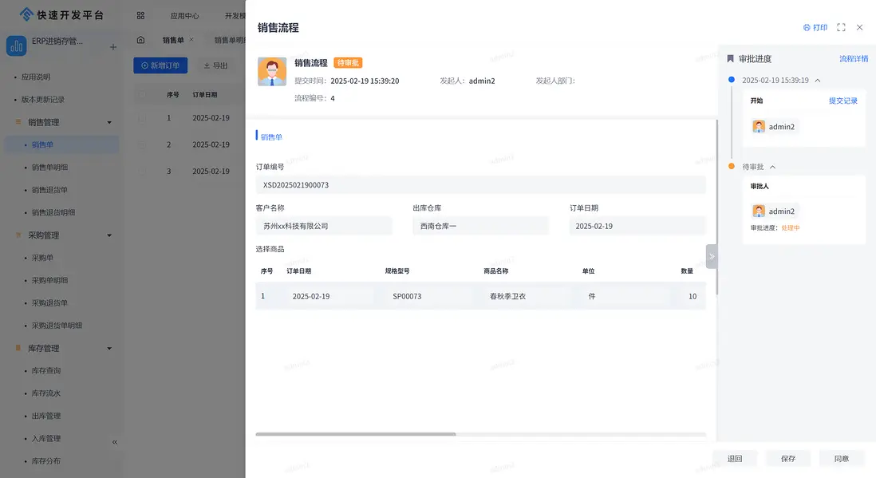Collapse the sidebar with double-chevron icon
Viewport: 876px width, 478px height.
pyautogui.click(x=115, y=442)
